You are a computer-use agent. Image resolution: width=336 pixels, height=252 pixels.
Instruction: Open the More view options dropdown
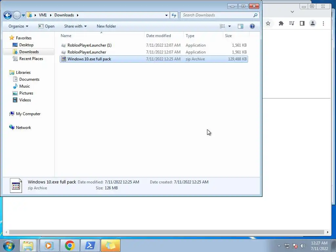click(x=229, y=26)
